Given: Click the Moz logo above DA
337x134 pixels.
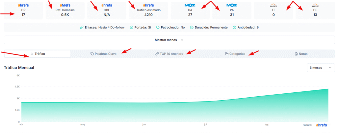Looking at the screenshot, I should [190, 5].
